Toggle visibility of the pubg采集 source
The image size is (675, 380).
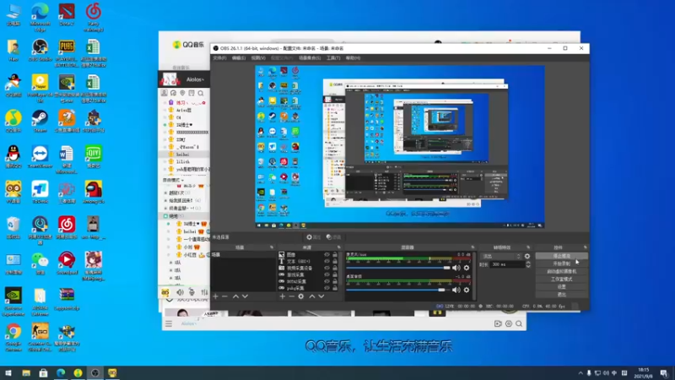click(x=327, y=288)
